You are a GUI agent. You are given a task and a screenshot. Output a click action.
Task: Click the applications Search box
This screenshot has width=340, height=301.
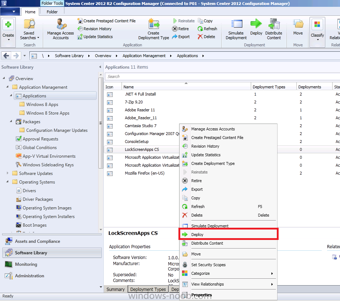coord(223,77)
